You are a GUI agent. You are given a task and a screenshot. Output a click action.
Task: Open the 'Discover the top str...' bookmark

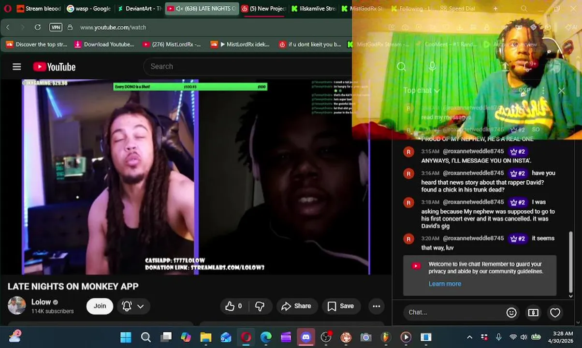pos(36,44)
